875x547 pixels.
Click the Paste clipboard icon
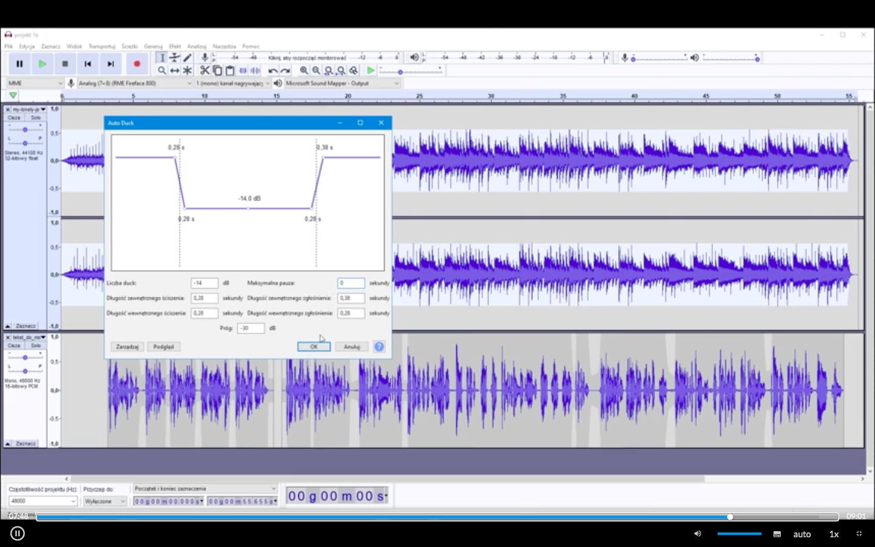click(230, 71)
